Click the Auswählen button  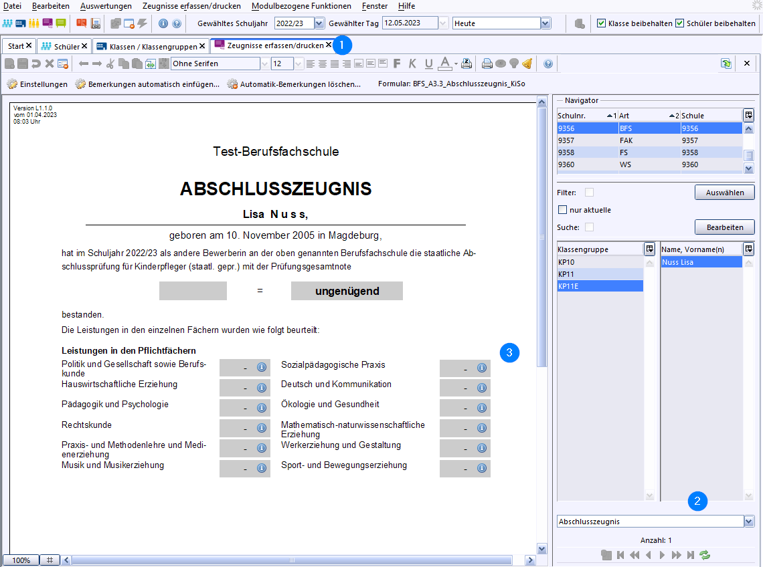(724, 193)
